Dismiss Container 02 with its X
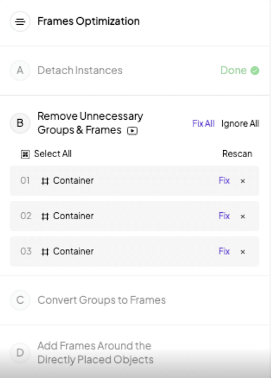The width and height of the screenshot is (271, 378). coord(243,216)
